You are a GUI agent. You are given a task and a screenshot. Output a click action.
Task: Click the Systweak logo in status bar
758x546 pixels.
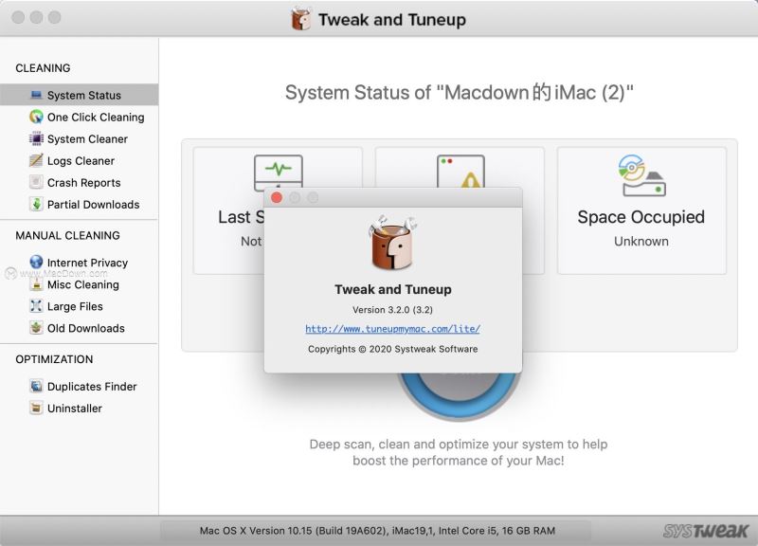(705, 531)
